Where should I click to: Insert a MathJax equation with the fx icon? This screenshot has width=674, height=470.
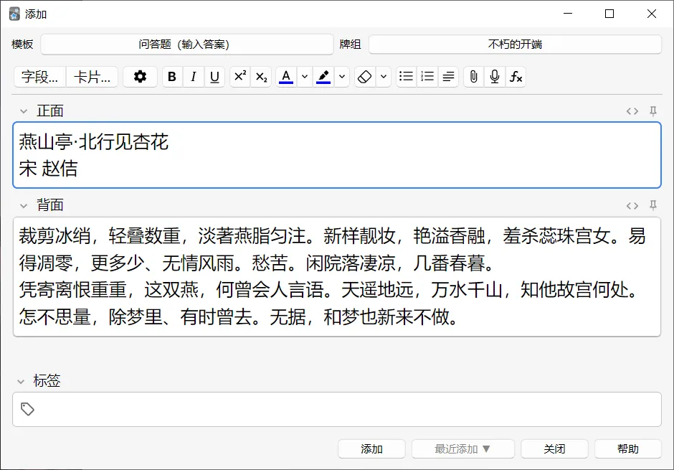516,77
